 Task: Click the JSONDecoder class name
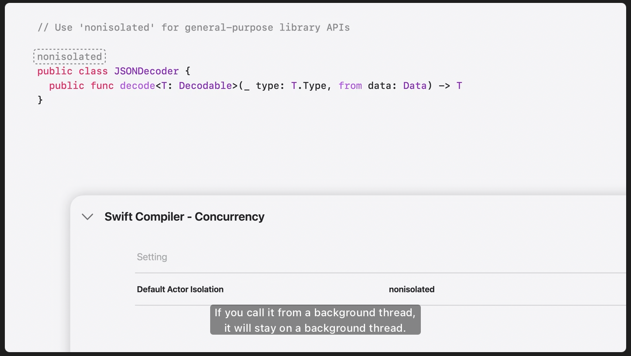click(147, 71)
